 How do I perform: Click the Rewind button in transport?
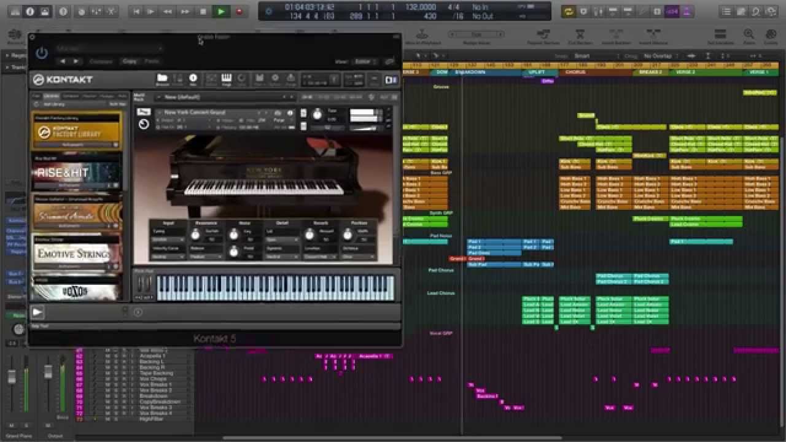167,11
